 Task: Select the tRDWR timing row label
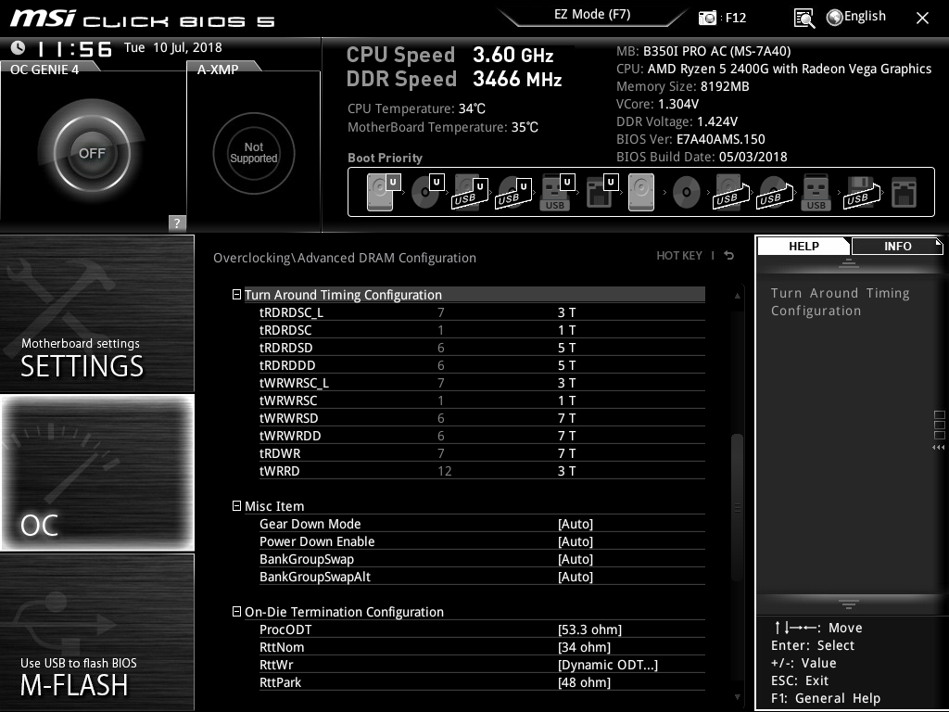point(280,452)
